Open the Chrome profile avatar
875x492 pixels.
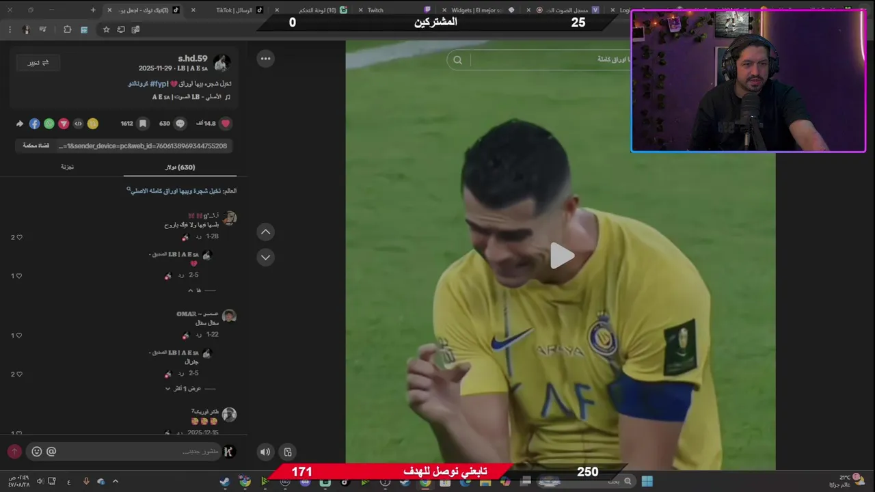pos(26,29)
